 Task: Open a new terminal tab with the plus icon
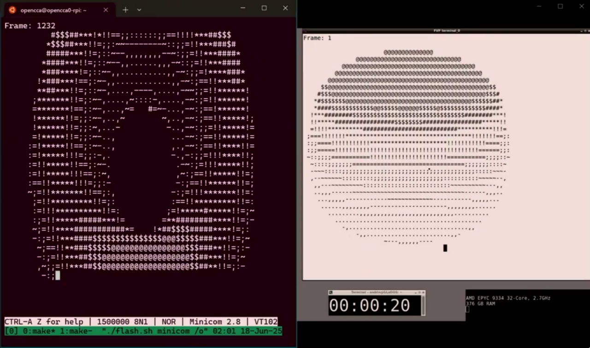coord(125,9)
